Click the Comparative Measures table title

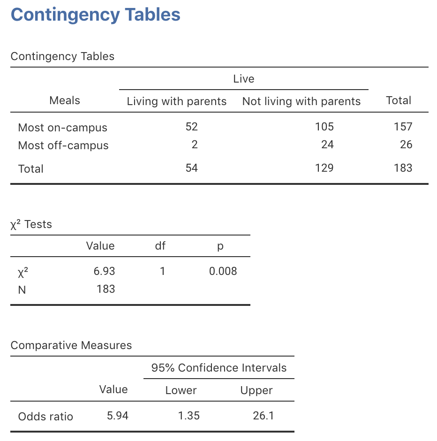(x=71, y=345)
